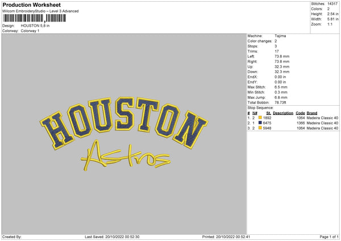Click the 'Created By:' footer label

(12, 237)
